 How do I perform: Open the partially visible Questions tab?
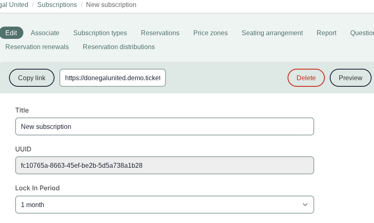362,33
